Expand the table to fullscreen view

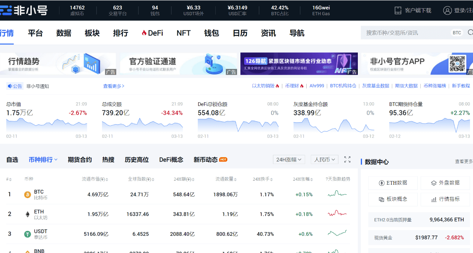pyautogui.click(x=347, y=159)
